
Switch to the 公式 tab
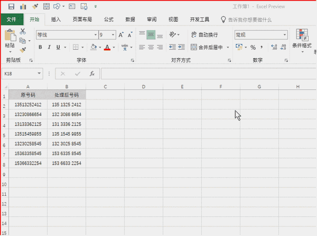click(109, 20)
